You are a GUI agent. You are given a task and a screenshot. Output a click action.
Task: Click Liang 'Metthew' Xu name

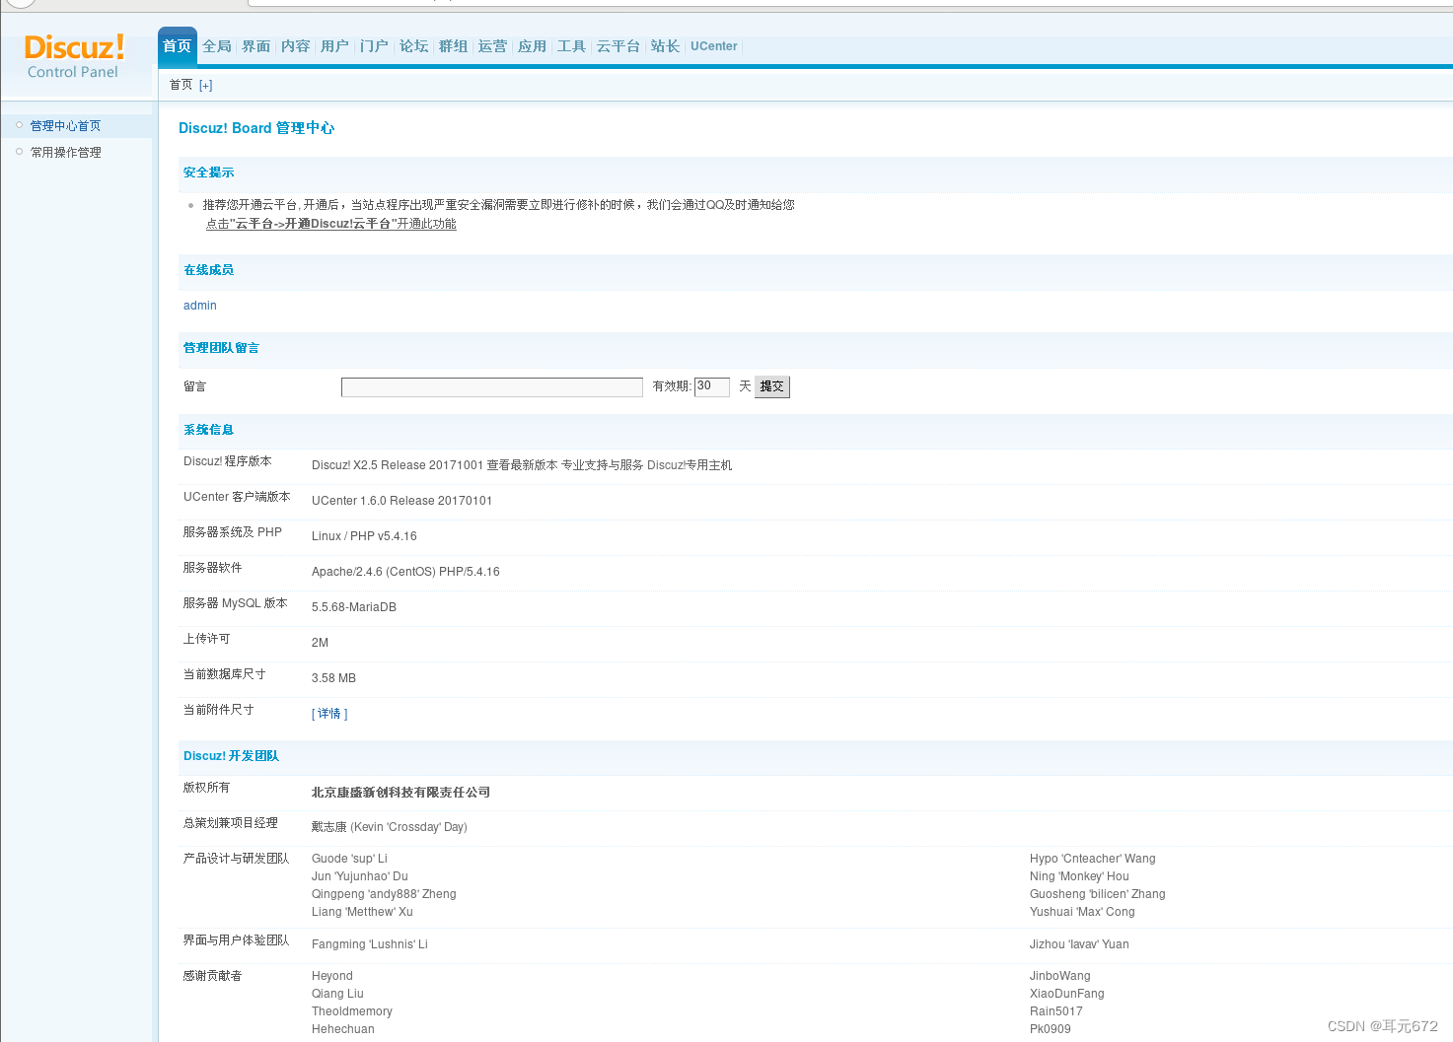362,912
